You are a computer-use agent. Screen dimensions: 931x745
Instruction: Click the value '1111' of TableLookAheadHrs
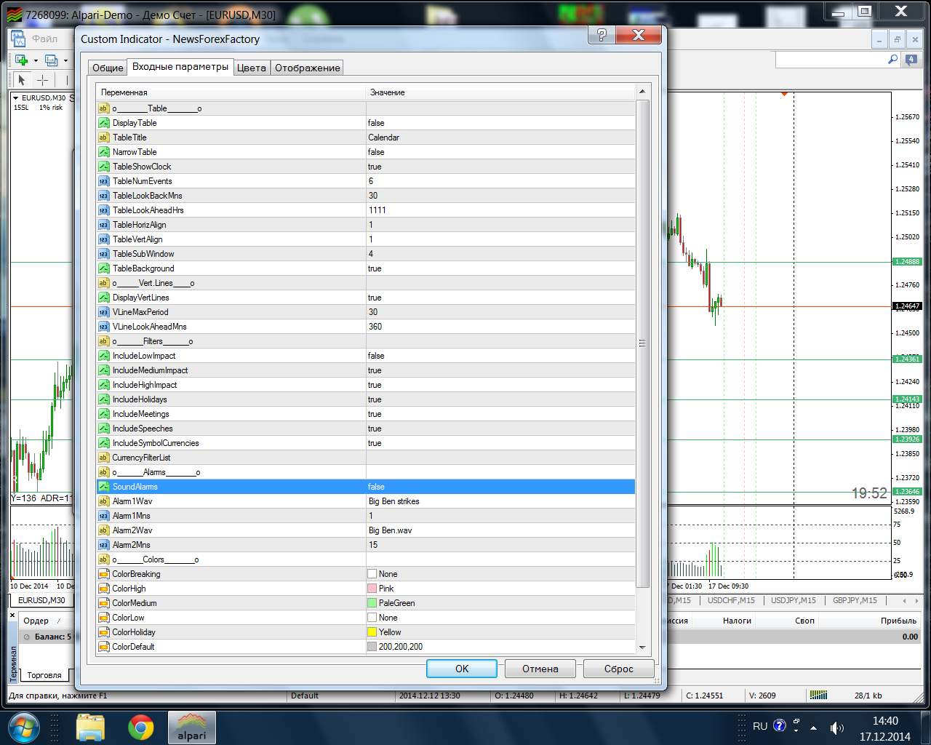pyautogui.click(x=377, y=210)
